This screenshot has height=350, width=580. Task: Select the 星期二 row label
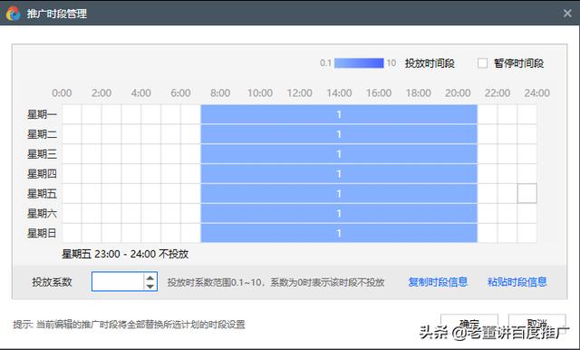[42, 134]
